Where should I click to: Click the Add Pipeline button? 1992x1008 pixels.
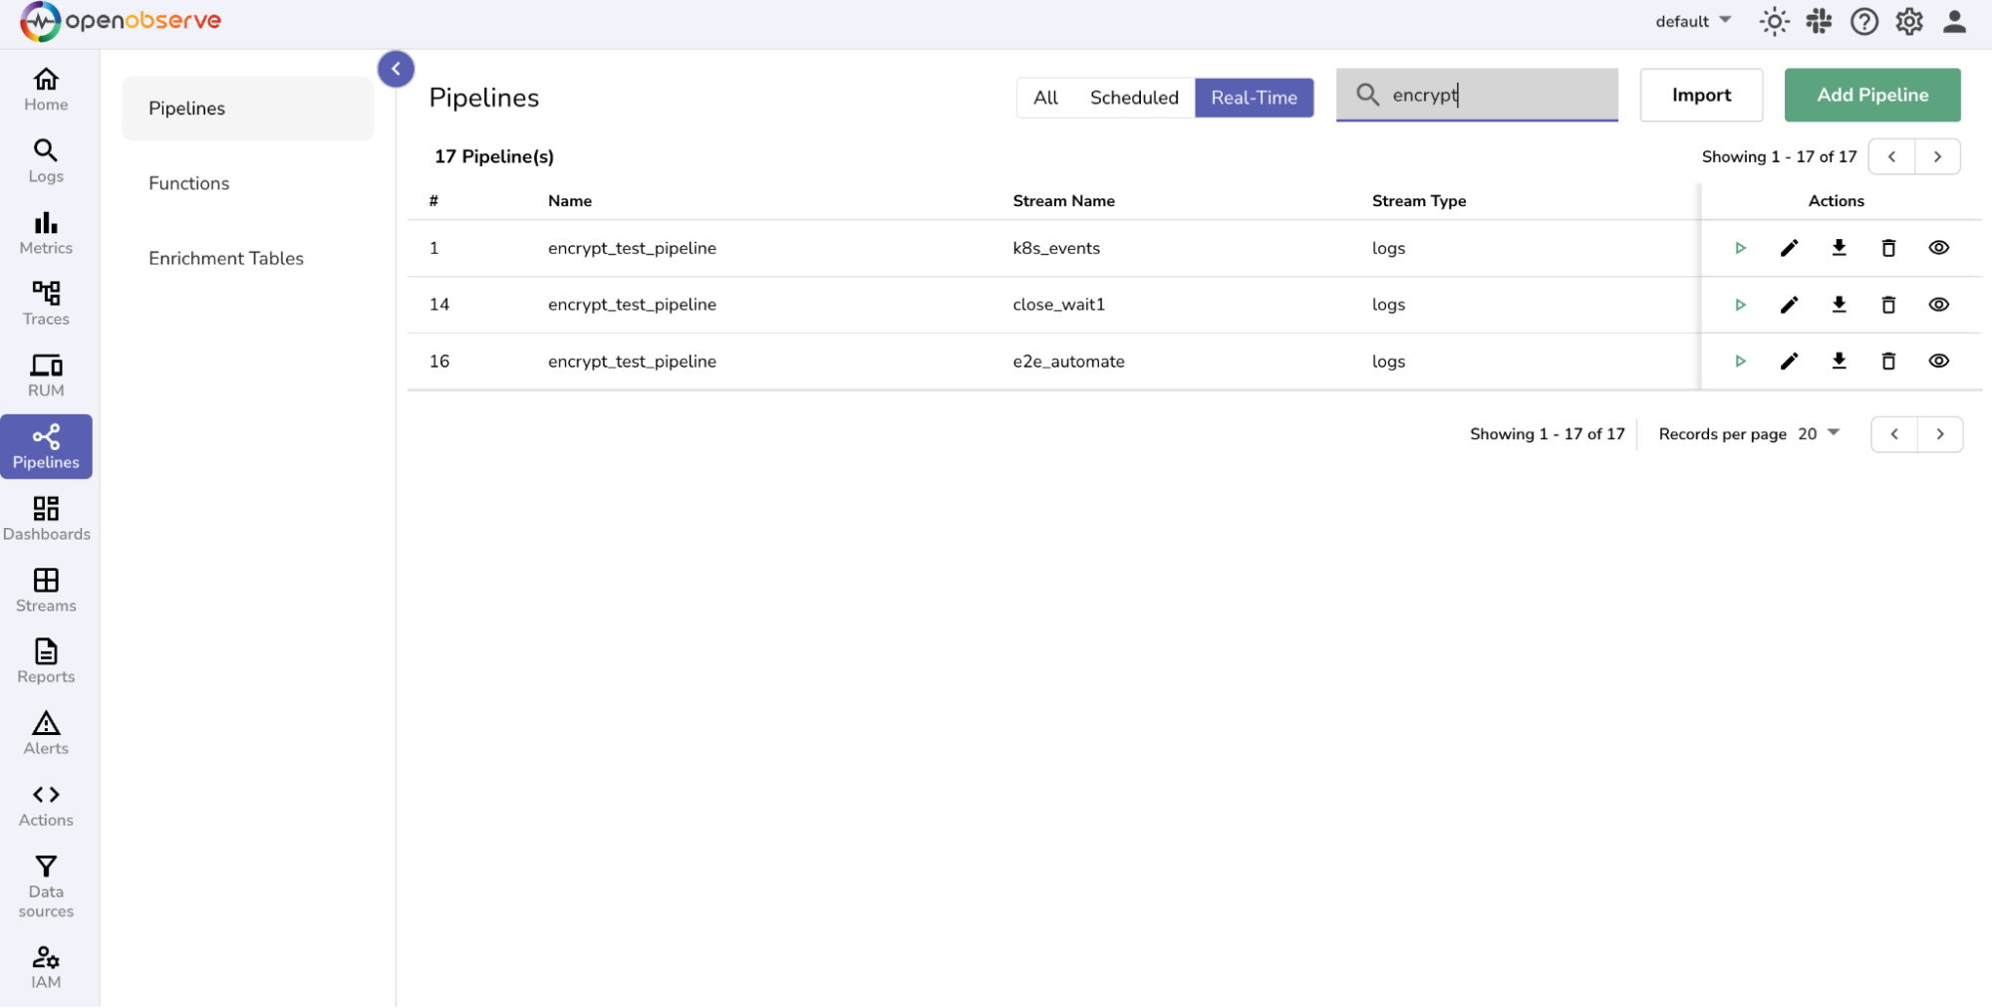[x=1871, y=96]
